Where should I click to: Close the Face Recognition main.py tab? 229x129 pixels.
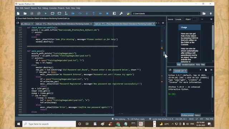(91, 24)
